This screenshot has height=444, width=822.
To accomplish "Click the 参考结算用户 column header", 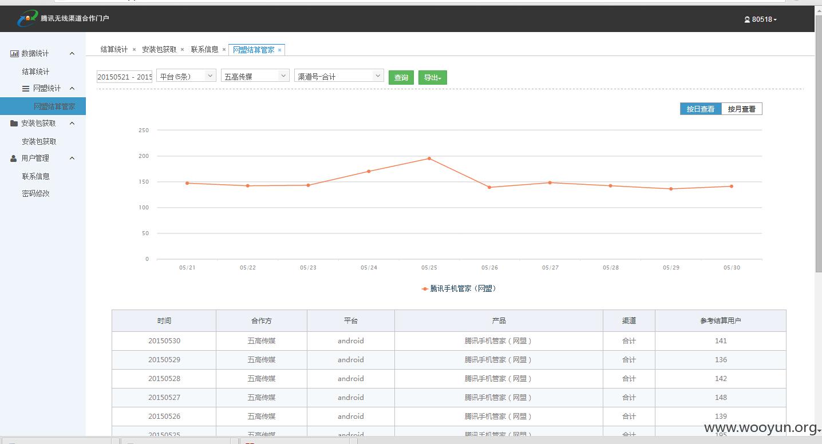I will [721, 320].
